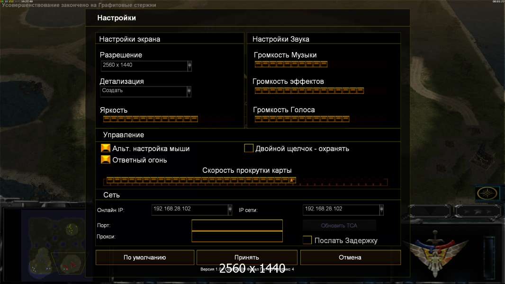
Task: Click the Настройки Звука section header
Action: click(281, 39)
